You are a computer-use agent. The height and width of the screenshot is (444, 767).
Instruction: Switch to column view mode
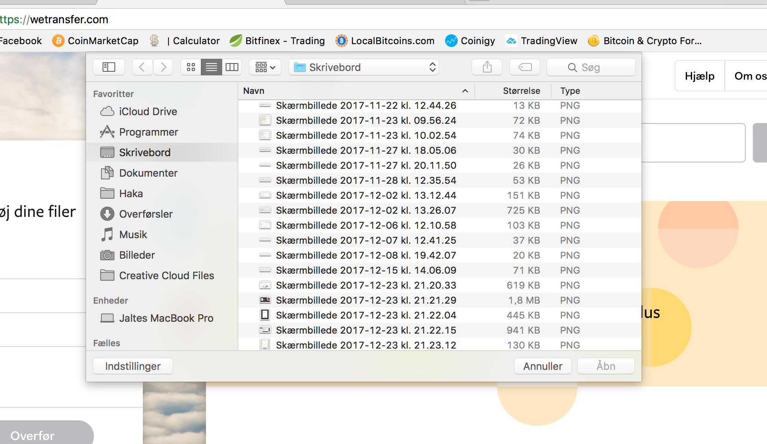[232, 67]
